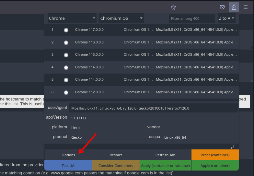This screenshot has height=176, width=254.
Task: Click the Mozilla/5.0 string in row 3
Action: (196, 54)
